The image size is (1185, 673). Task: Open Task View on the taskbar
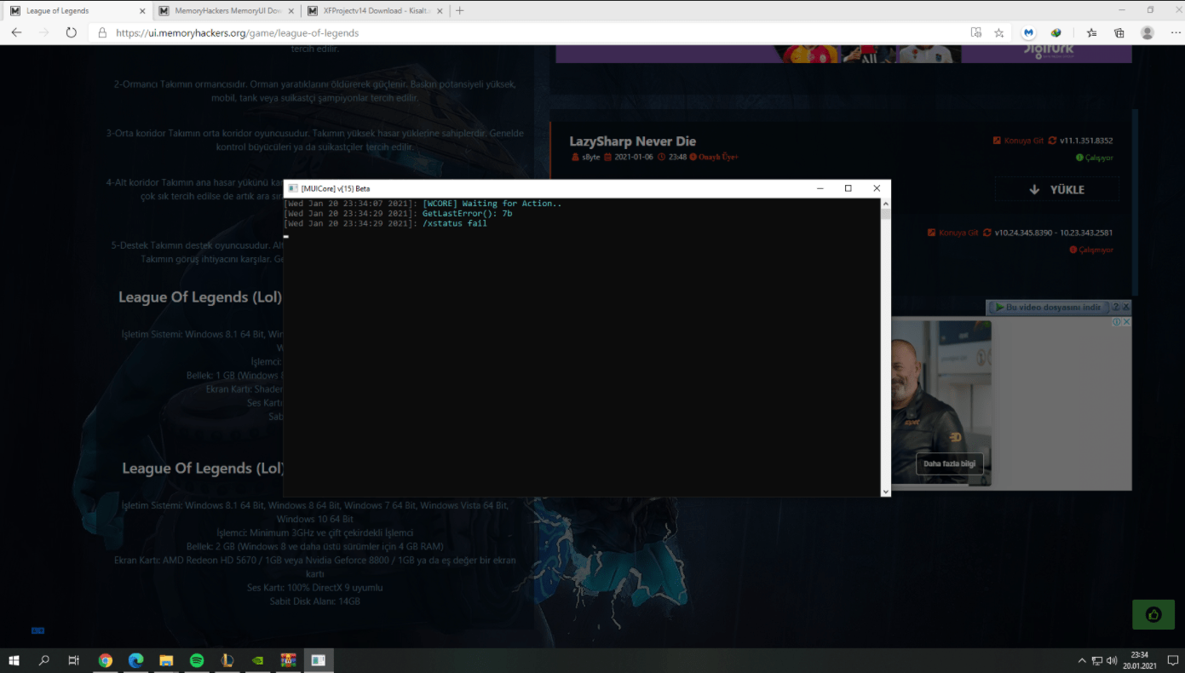[x=74, y=660]
